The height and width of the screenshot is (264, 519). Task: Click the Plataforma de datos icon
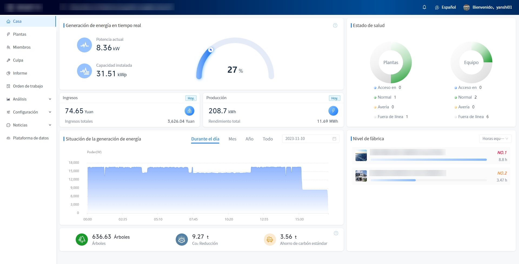point(8,138)
